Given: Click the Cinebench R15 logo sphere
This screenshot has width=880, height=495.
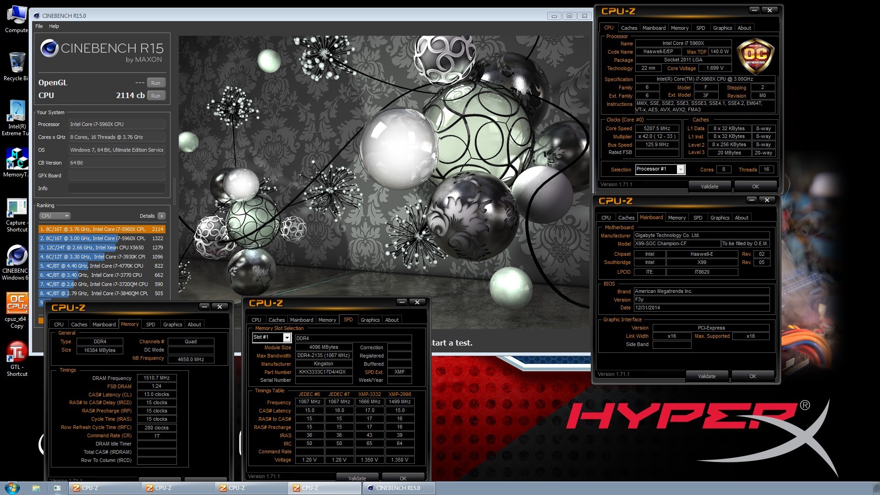Looking at the screenshot, I should point(49,48).
